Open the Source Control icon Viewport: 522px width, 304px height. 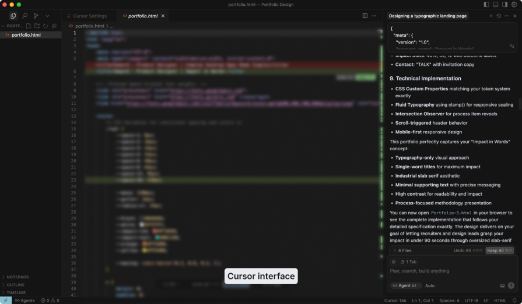[36, 16]
